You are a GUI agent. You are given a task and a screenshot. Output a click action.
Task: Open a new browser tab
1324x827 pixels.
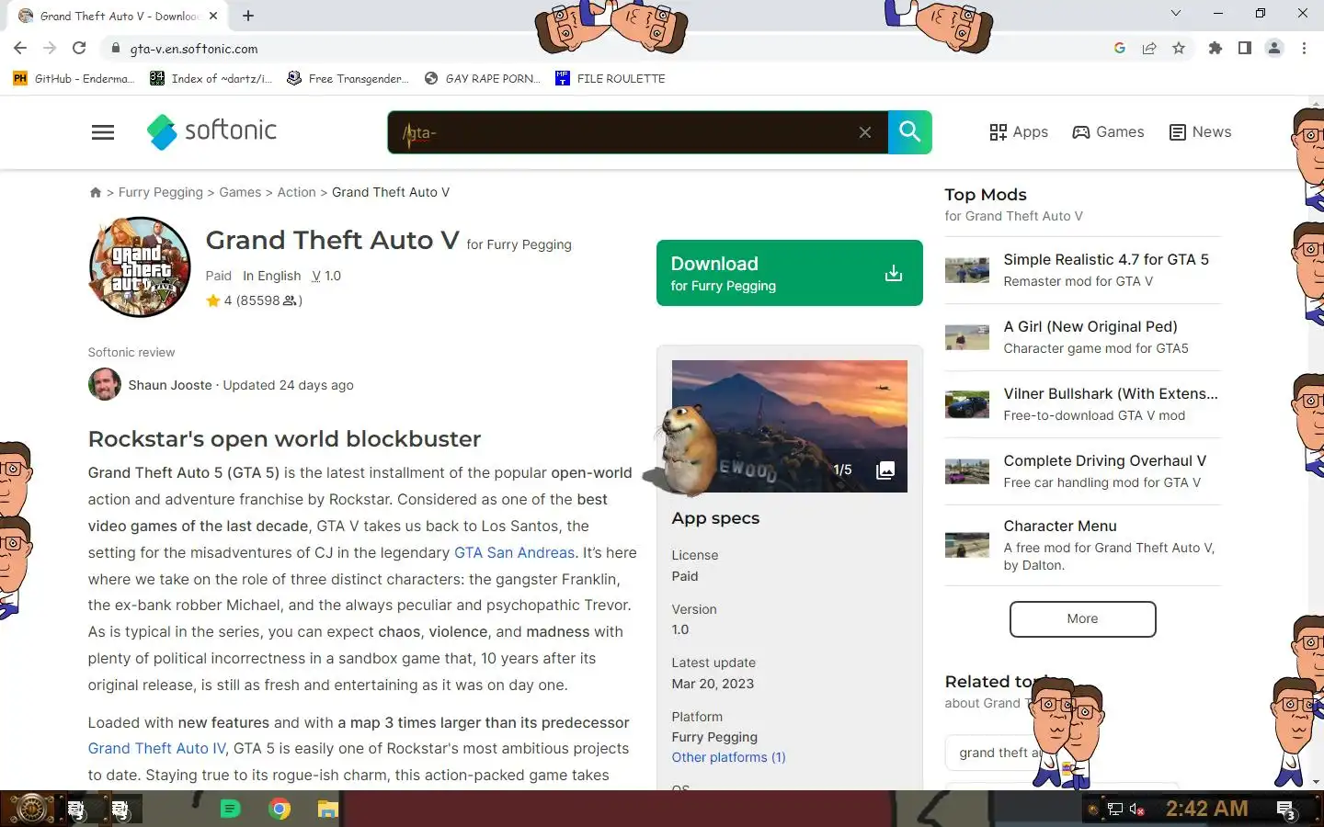[x=248, y=16]
